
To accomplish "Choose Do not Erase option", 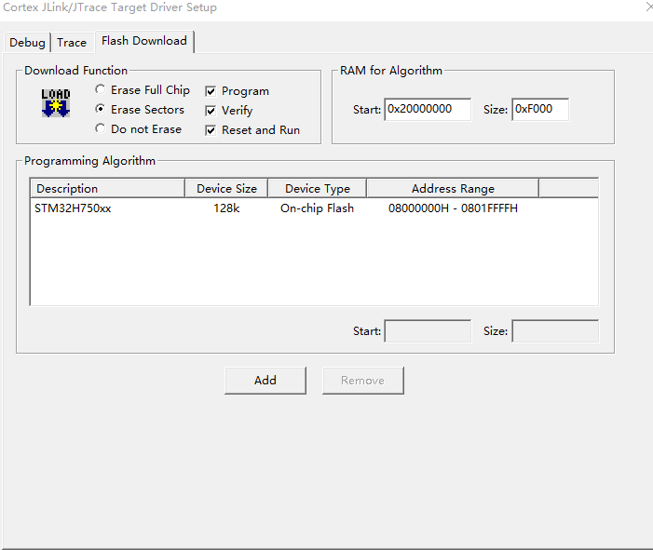I will pyautogui.click(x=101, y=129).
